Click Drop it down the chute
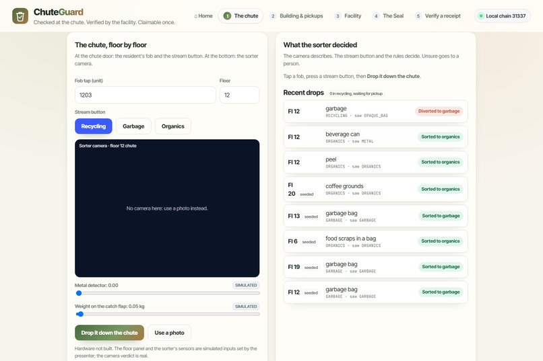 (x=109, y=333)
